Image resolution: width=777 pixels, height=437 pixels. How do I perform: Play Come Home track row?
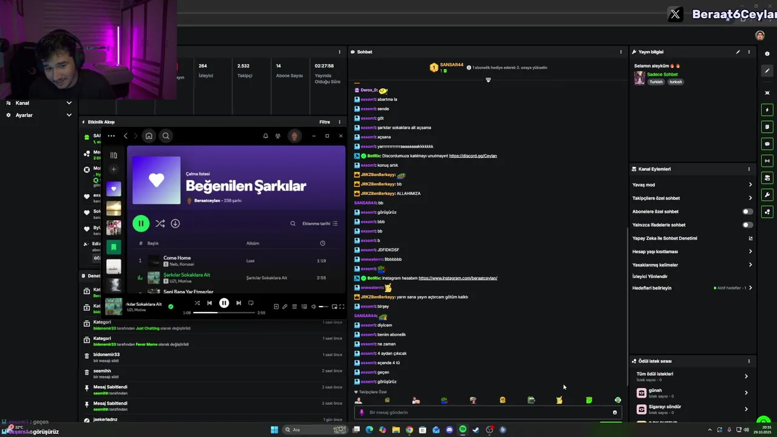pos(237,261)
